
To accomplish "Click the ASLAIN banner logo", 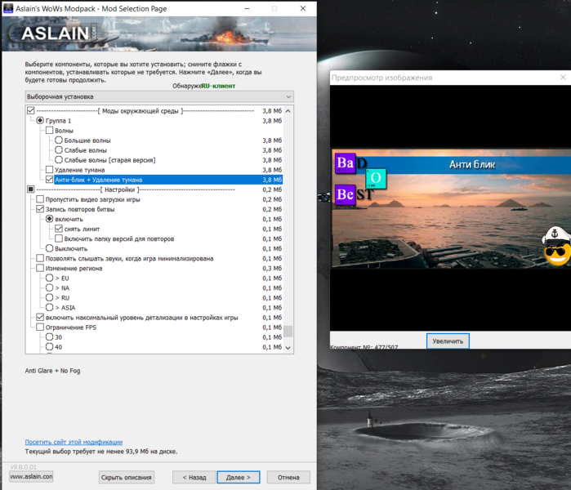I will 56,33.
